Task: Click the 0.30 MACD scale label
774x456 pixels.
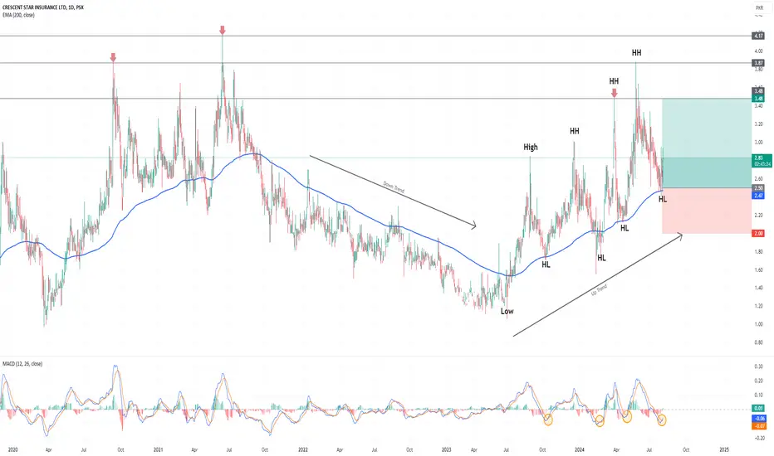Action: click(758, 366)
